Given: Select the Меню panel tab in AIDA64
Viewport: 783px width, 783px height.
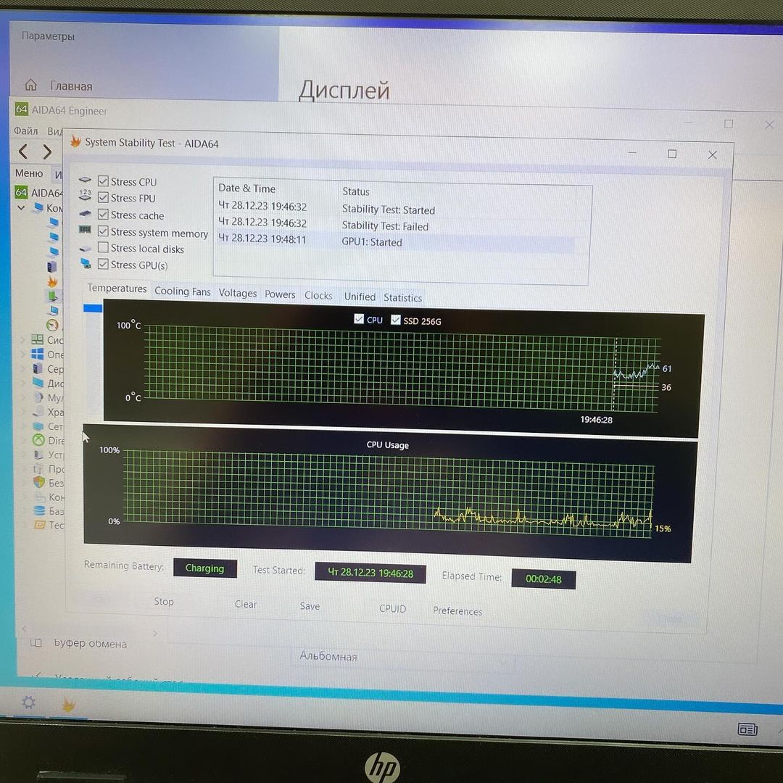Looking at the screenshot, I should tap(29, 173).
